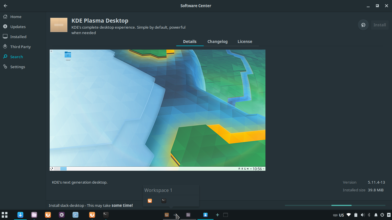Click the KDE Plasma Desktop package icon
The width and height of the screenshot is (392, 220).
pos(59,25)
